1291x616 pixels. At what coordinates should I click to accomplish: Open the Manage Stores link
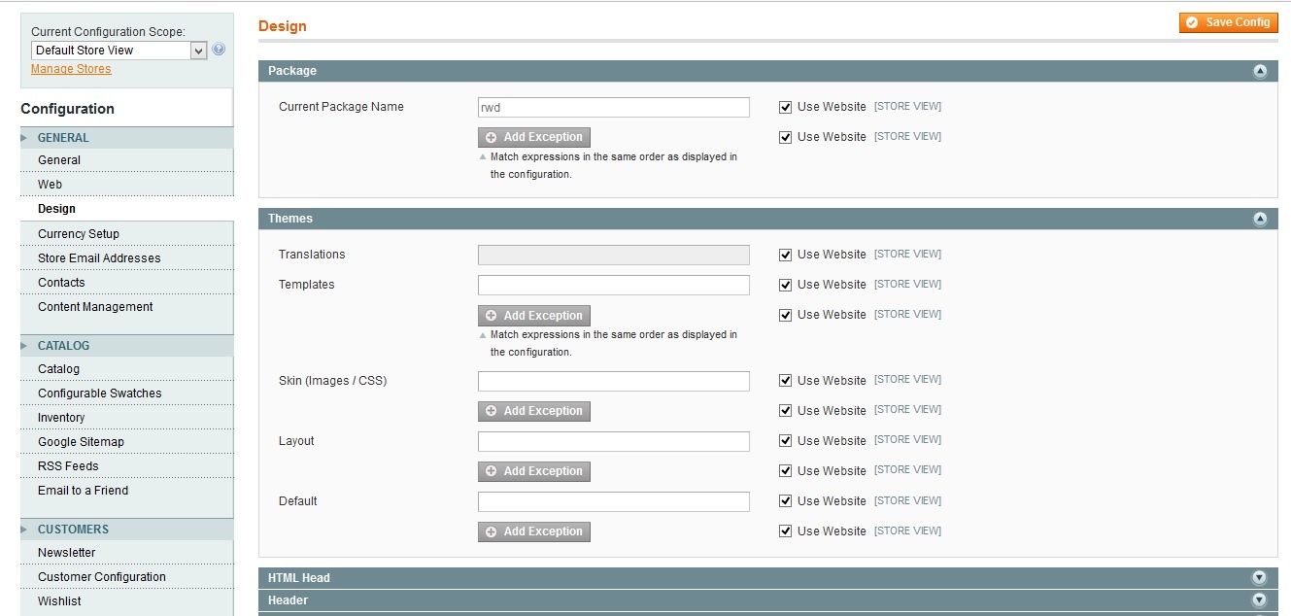(x=71, y=69)
